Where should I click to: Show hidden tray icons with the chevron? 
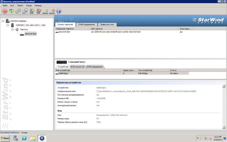pos(198,138)
